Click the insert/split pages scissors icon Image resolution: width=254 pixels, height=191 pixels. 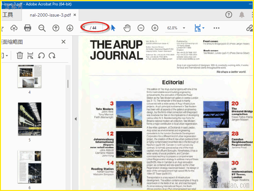coord(30,55)
